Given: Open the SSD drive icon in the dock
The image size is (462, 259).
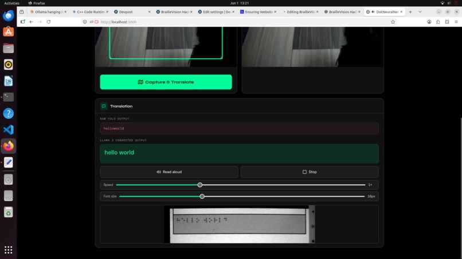Looking at the screenshot, I should click(x=8, y=196).
